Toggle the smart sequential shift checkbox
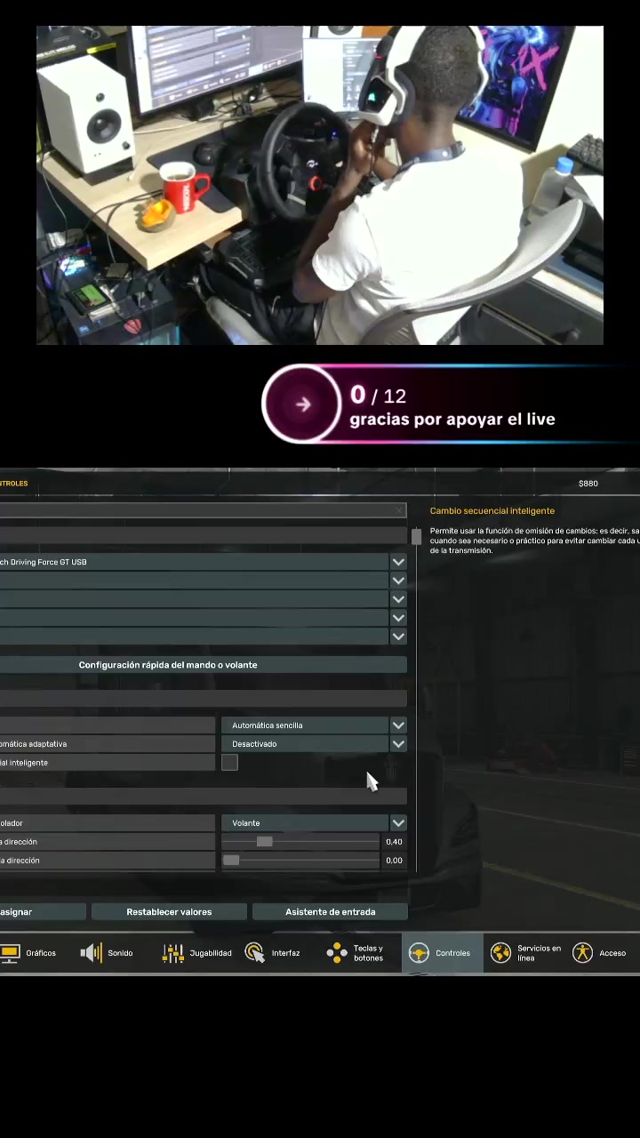Screen dimensions: 640x1138 pos(229,762)
